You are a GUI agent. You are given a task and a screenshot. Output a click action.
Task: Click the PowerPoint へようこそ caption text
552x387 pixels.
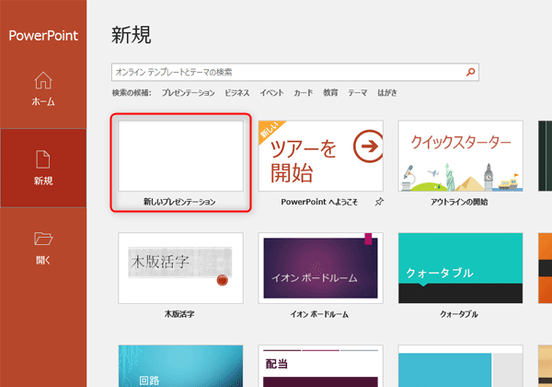tap(319, 202)
